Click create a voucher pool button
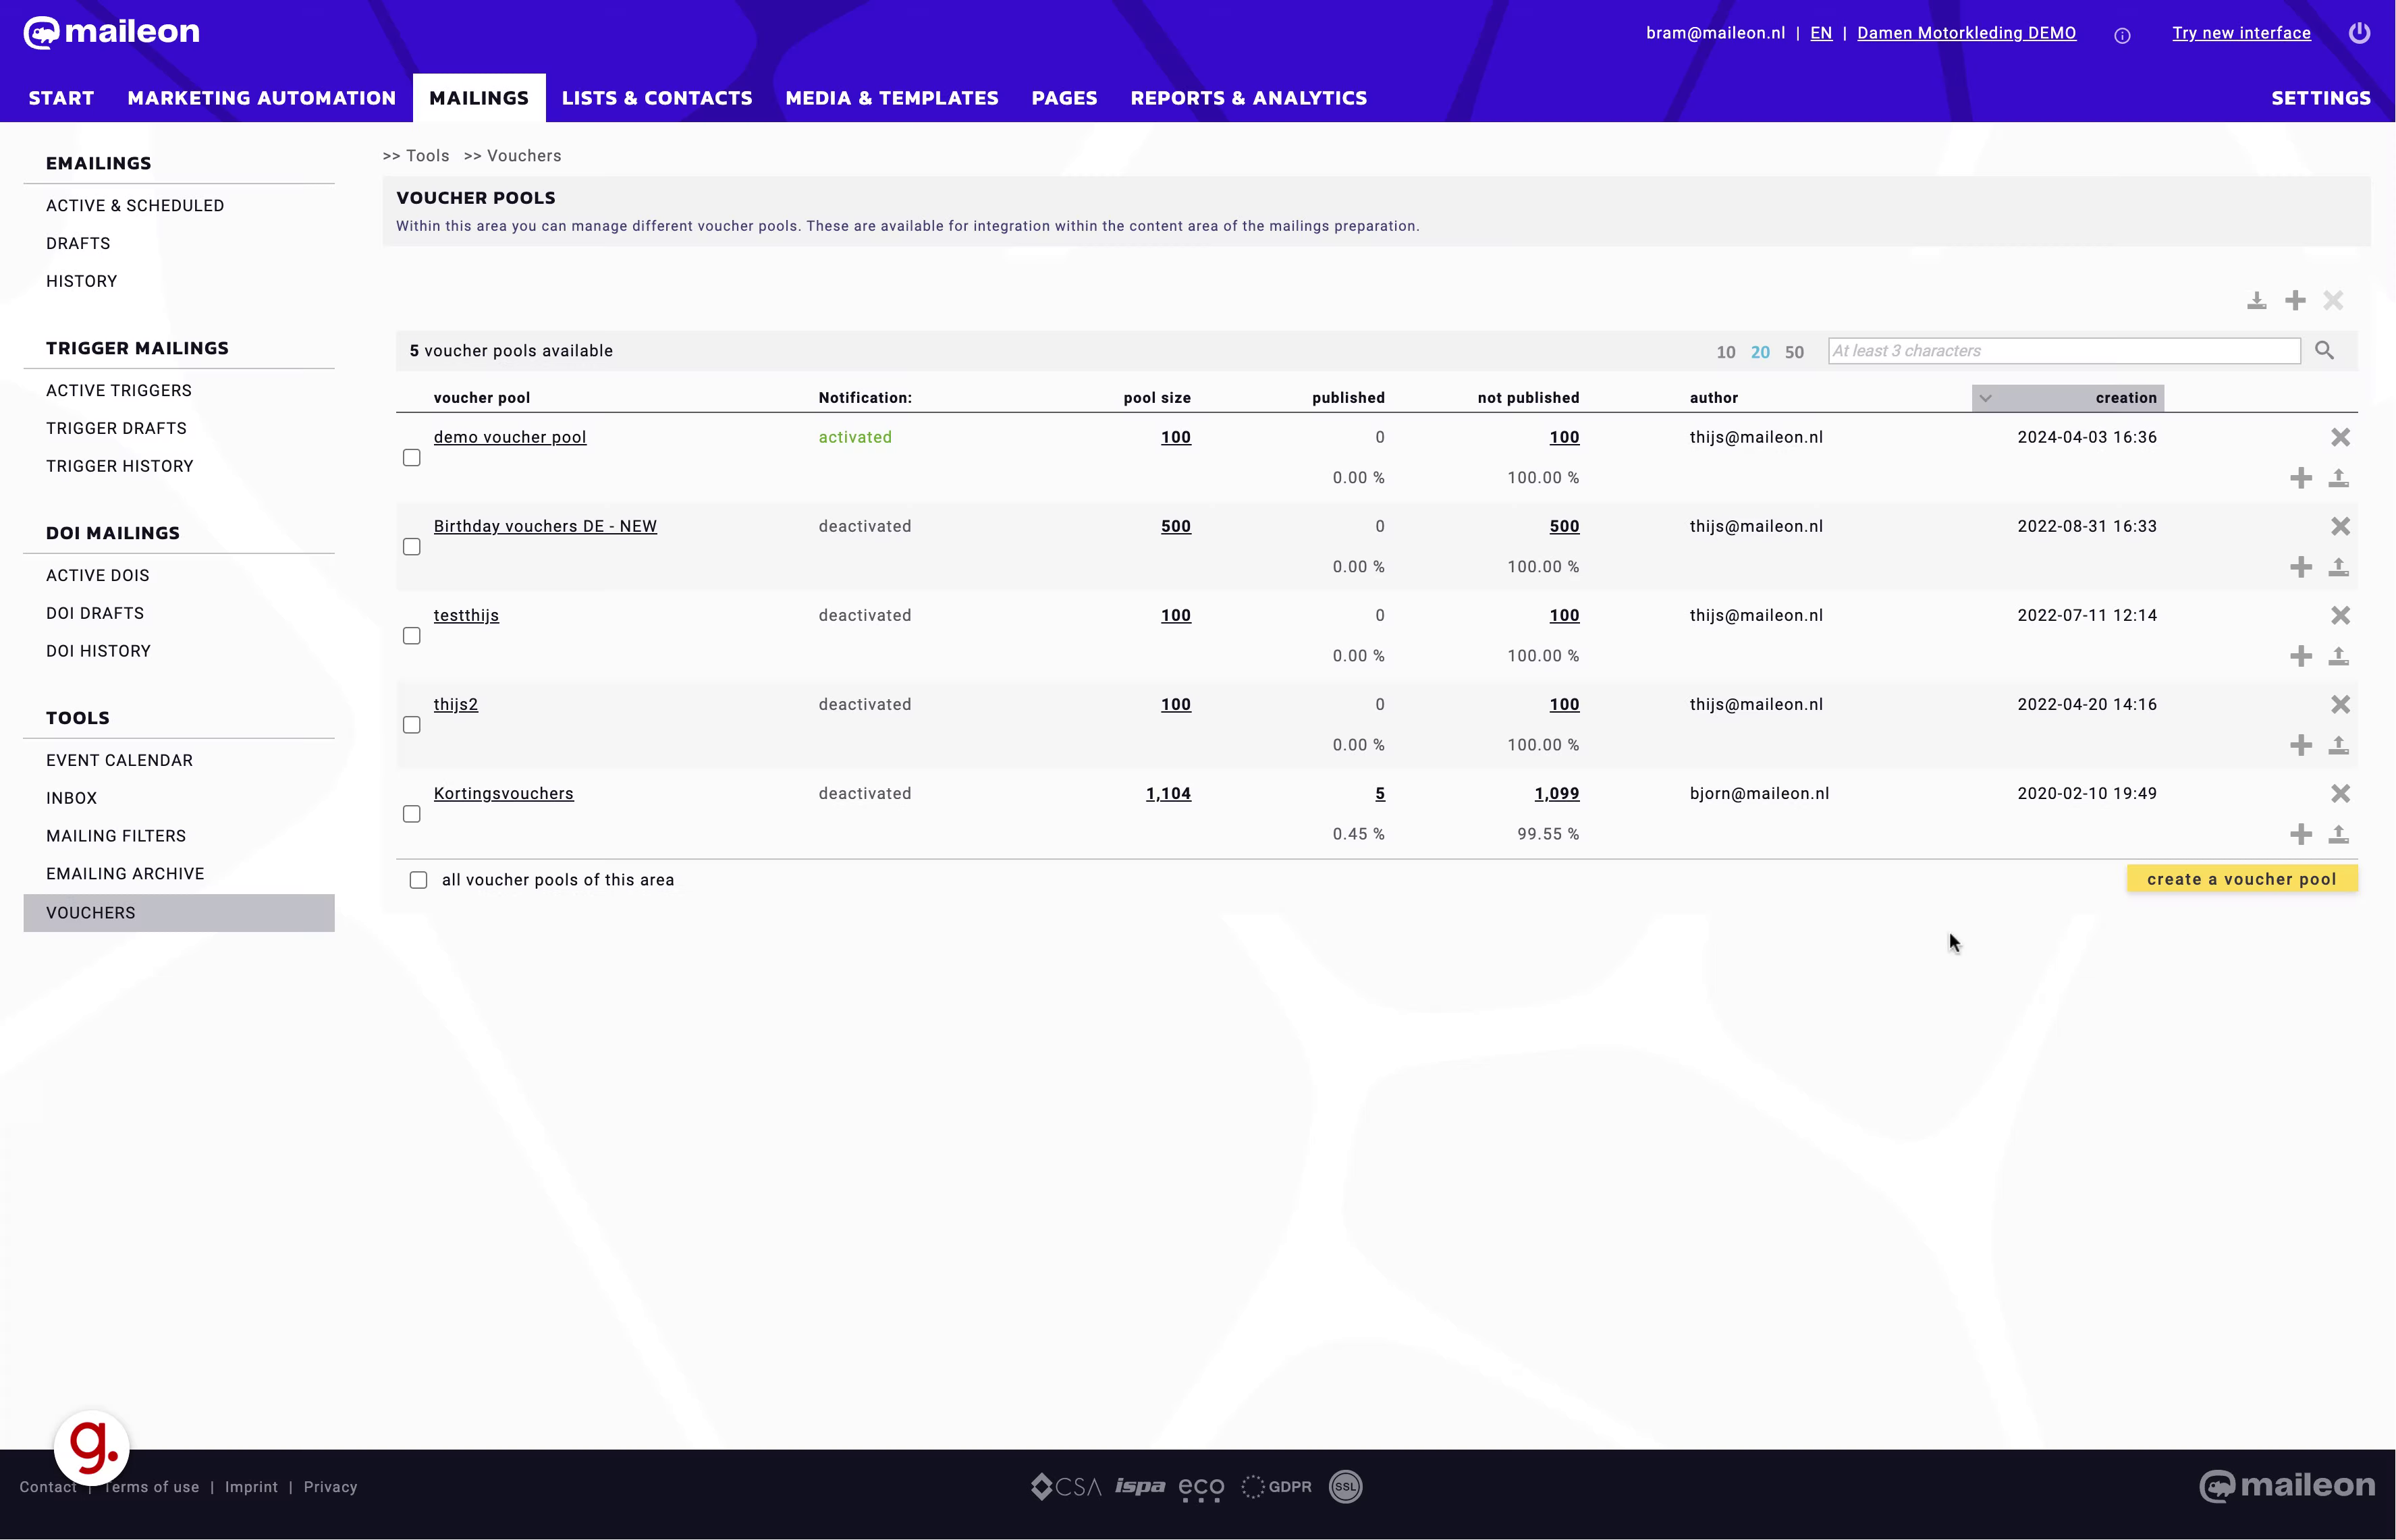This screenshot has height=1540, width=2396. pyautogui.click(x=2241, y=879)
